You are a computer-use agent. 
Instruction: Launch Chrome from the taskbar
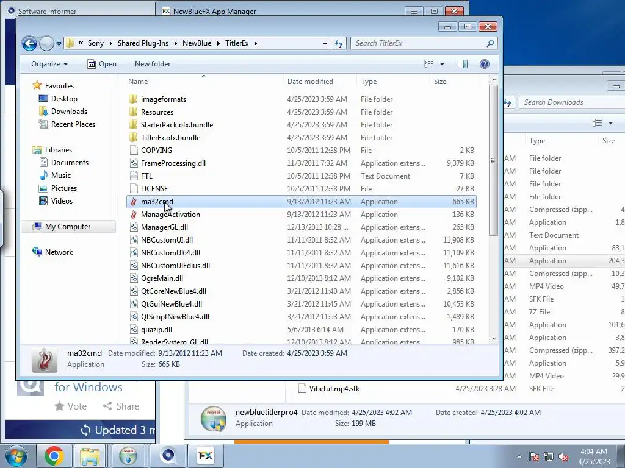tap(54, 456)
